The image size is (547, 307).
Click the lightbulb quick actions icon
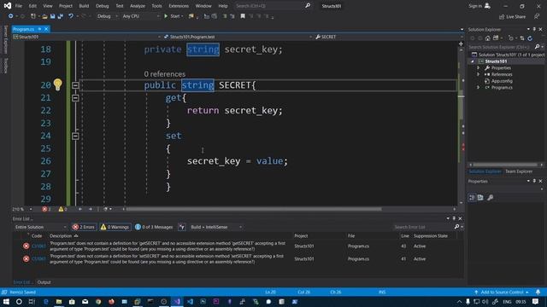58,84
